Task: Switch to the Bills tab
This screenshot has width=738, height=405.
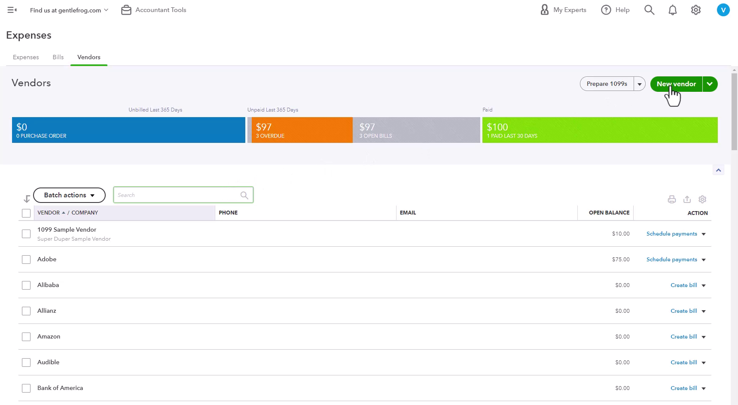Action: click(x=58, y=57)
